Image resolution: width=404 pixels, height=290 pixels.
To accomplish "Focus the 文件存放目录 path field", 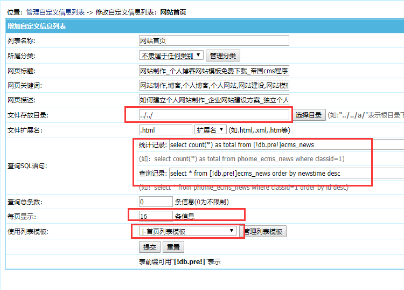I will (x=213, y=115).
